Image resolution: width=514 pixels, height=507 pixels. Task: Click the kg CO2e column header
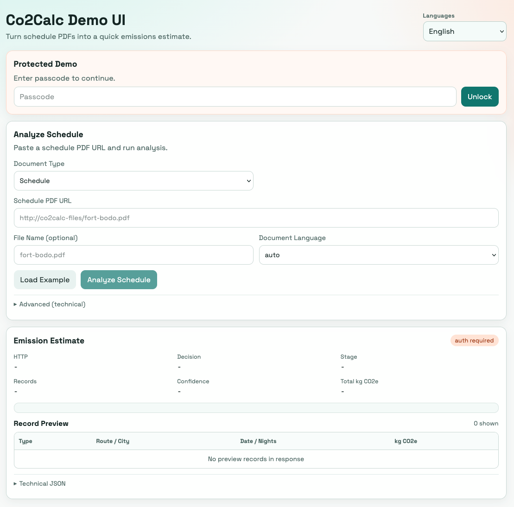406,441
